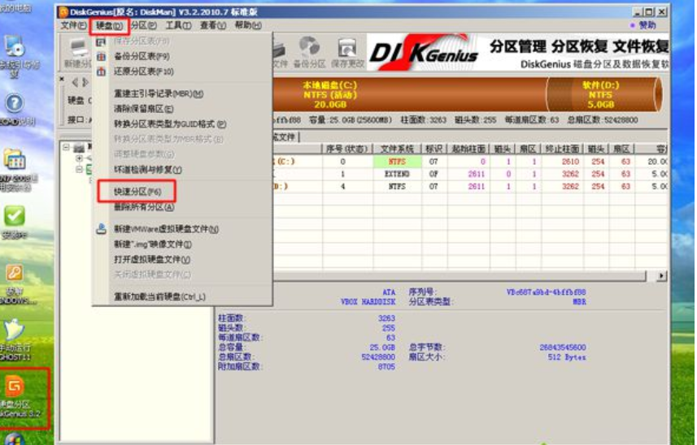Open the 查看(V) menu
This screenshot has width=697, height=445.
click(213, 26)
